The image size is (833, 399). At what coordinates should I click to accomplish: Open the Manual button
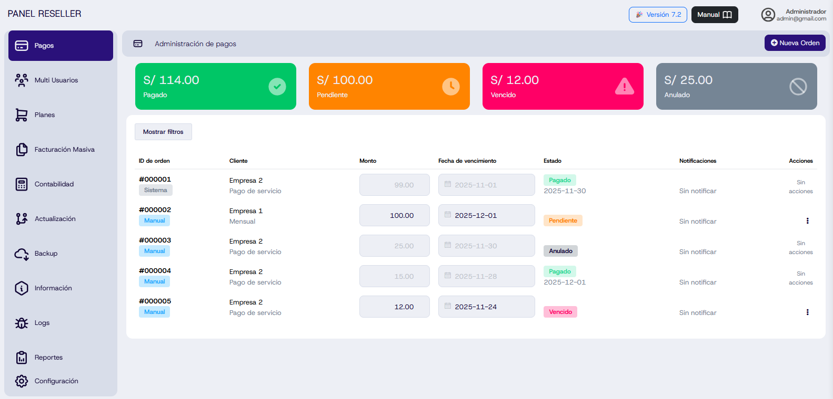pyautogui.click(x=714, y=15)
